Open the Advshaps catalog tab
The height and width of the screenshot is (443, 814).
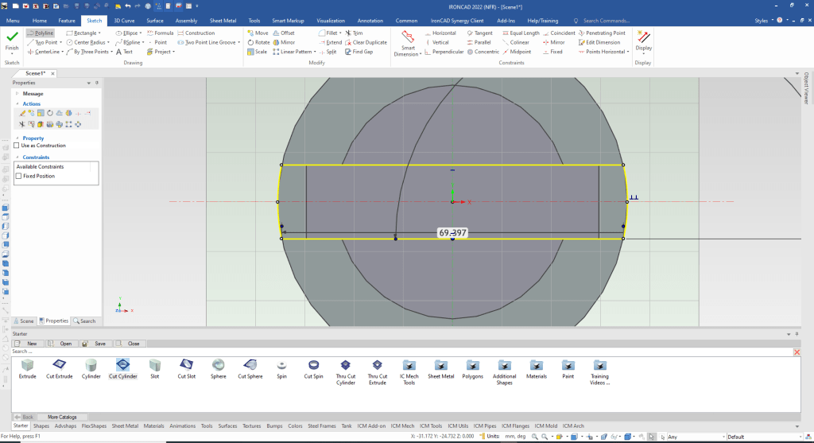[65, 426]
